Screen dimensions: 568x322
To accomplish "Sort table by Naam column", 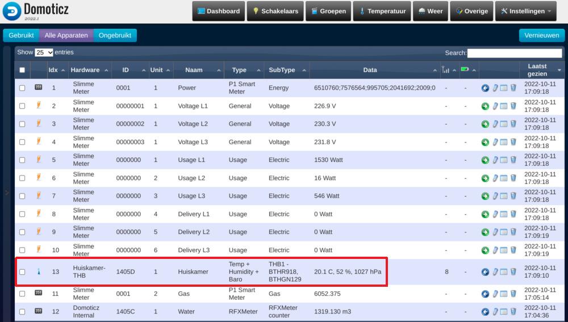I will 198,70.
